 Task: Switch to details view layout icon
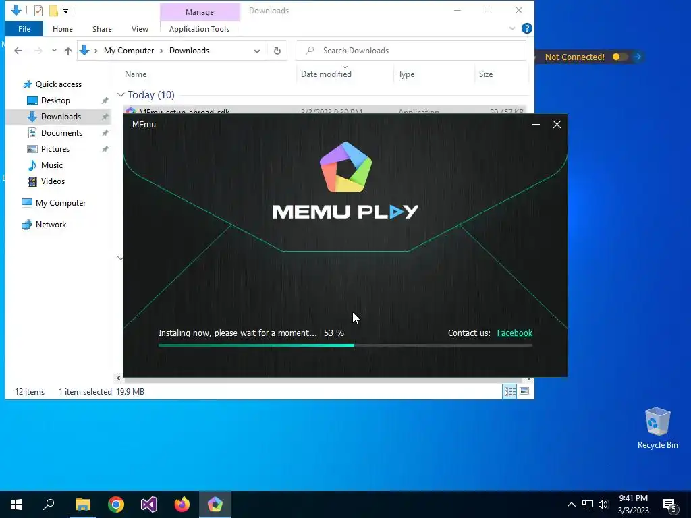pyautogui.click(x=510, y=391)
